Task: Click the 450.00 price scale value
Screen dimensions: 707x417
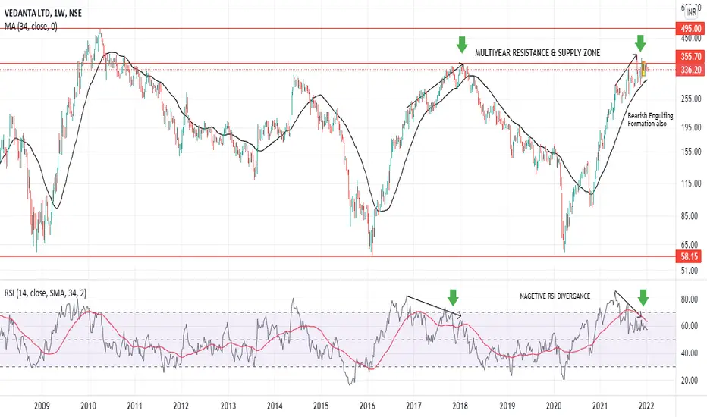Action: pos(691,39)
